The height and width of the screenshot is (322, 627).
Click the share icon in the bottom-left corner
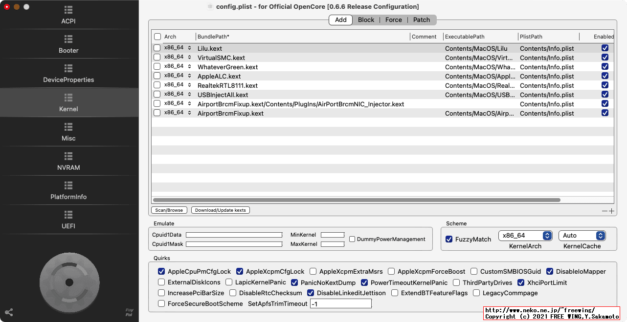[x=8, y=311]
